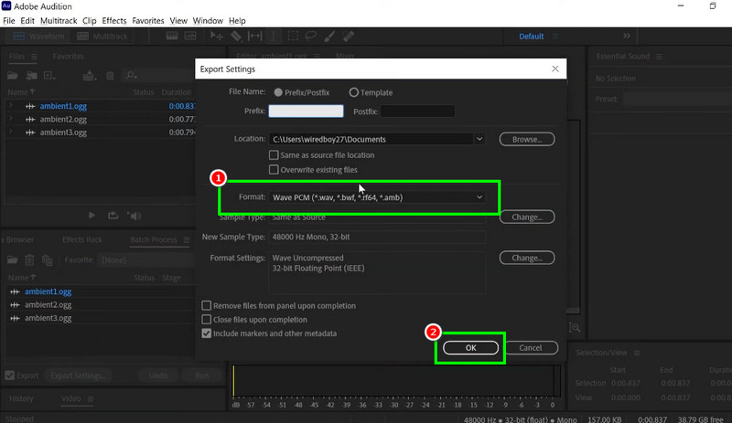
Task: Clear all files icon in Batch Process
Action: 48,259
